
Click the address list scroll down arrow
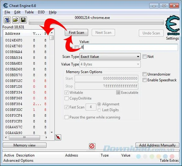[52, 132]
